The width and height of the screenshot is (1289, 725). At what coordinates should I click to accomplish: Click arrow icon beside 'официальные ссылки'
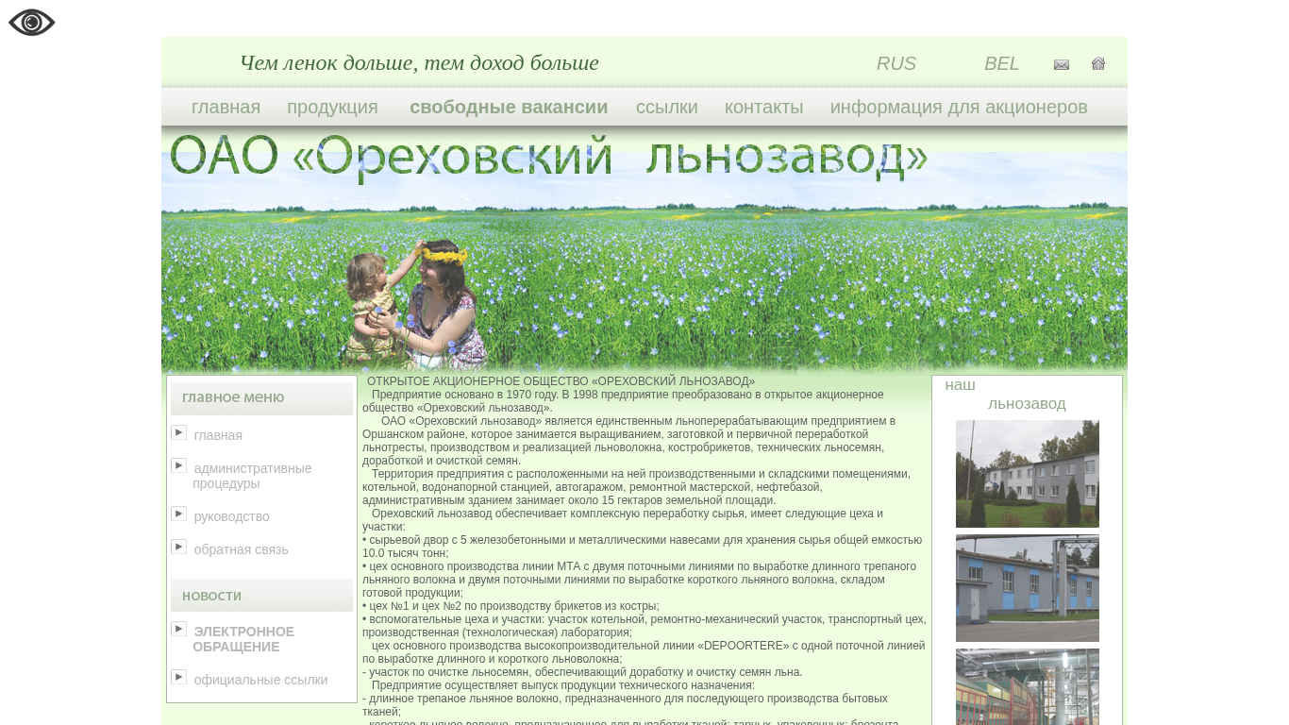(178, 677)
